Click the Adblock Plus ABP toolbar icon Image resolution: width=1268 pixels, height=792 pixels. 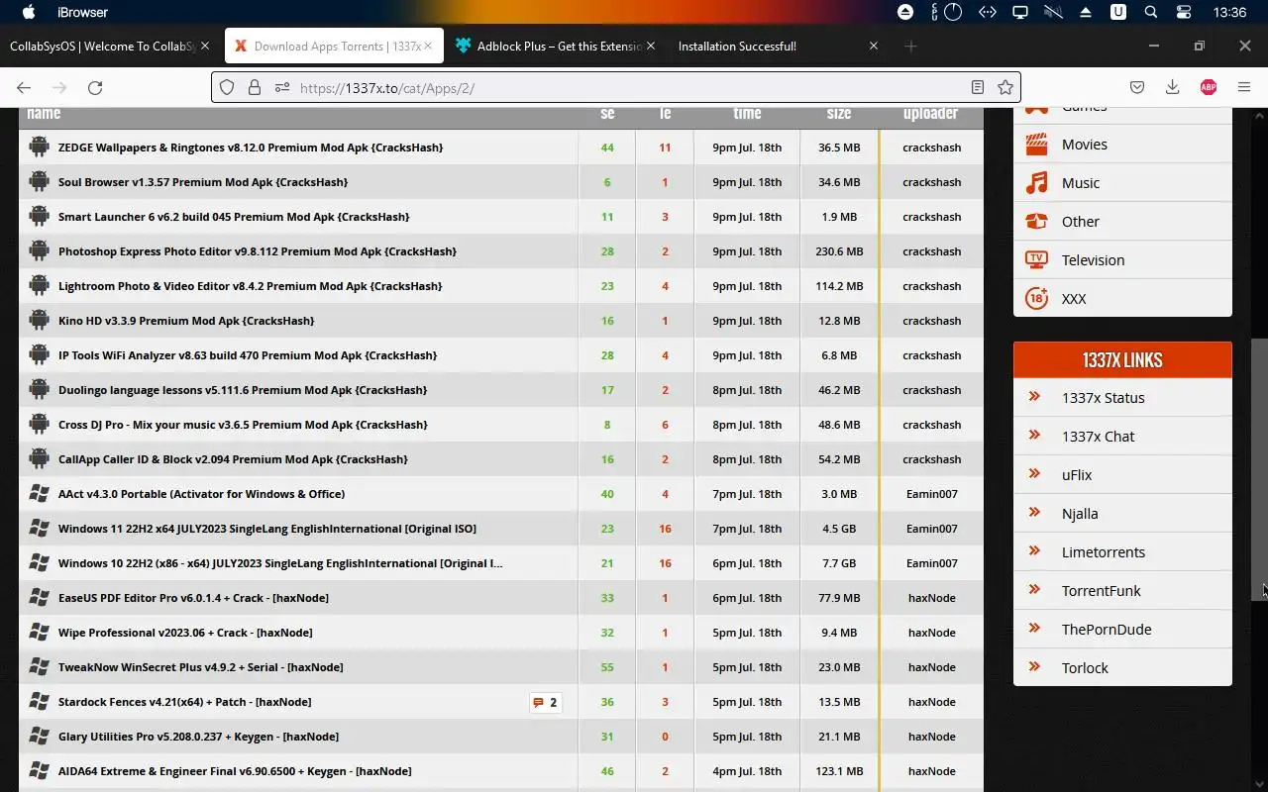tap(1208, 87)
